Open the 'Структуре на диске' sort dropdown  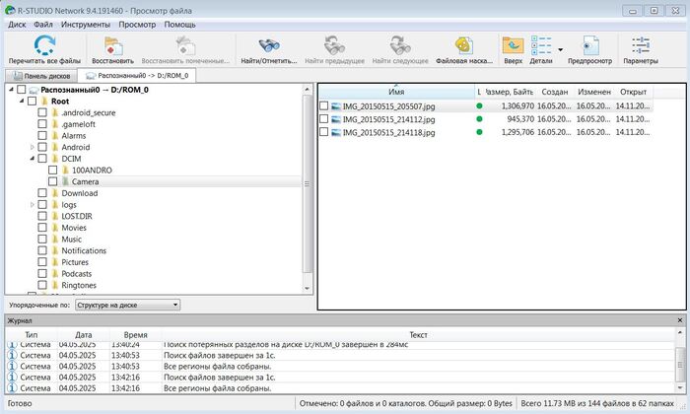[x=127, y=305]
